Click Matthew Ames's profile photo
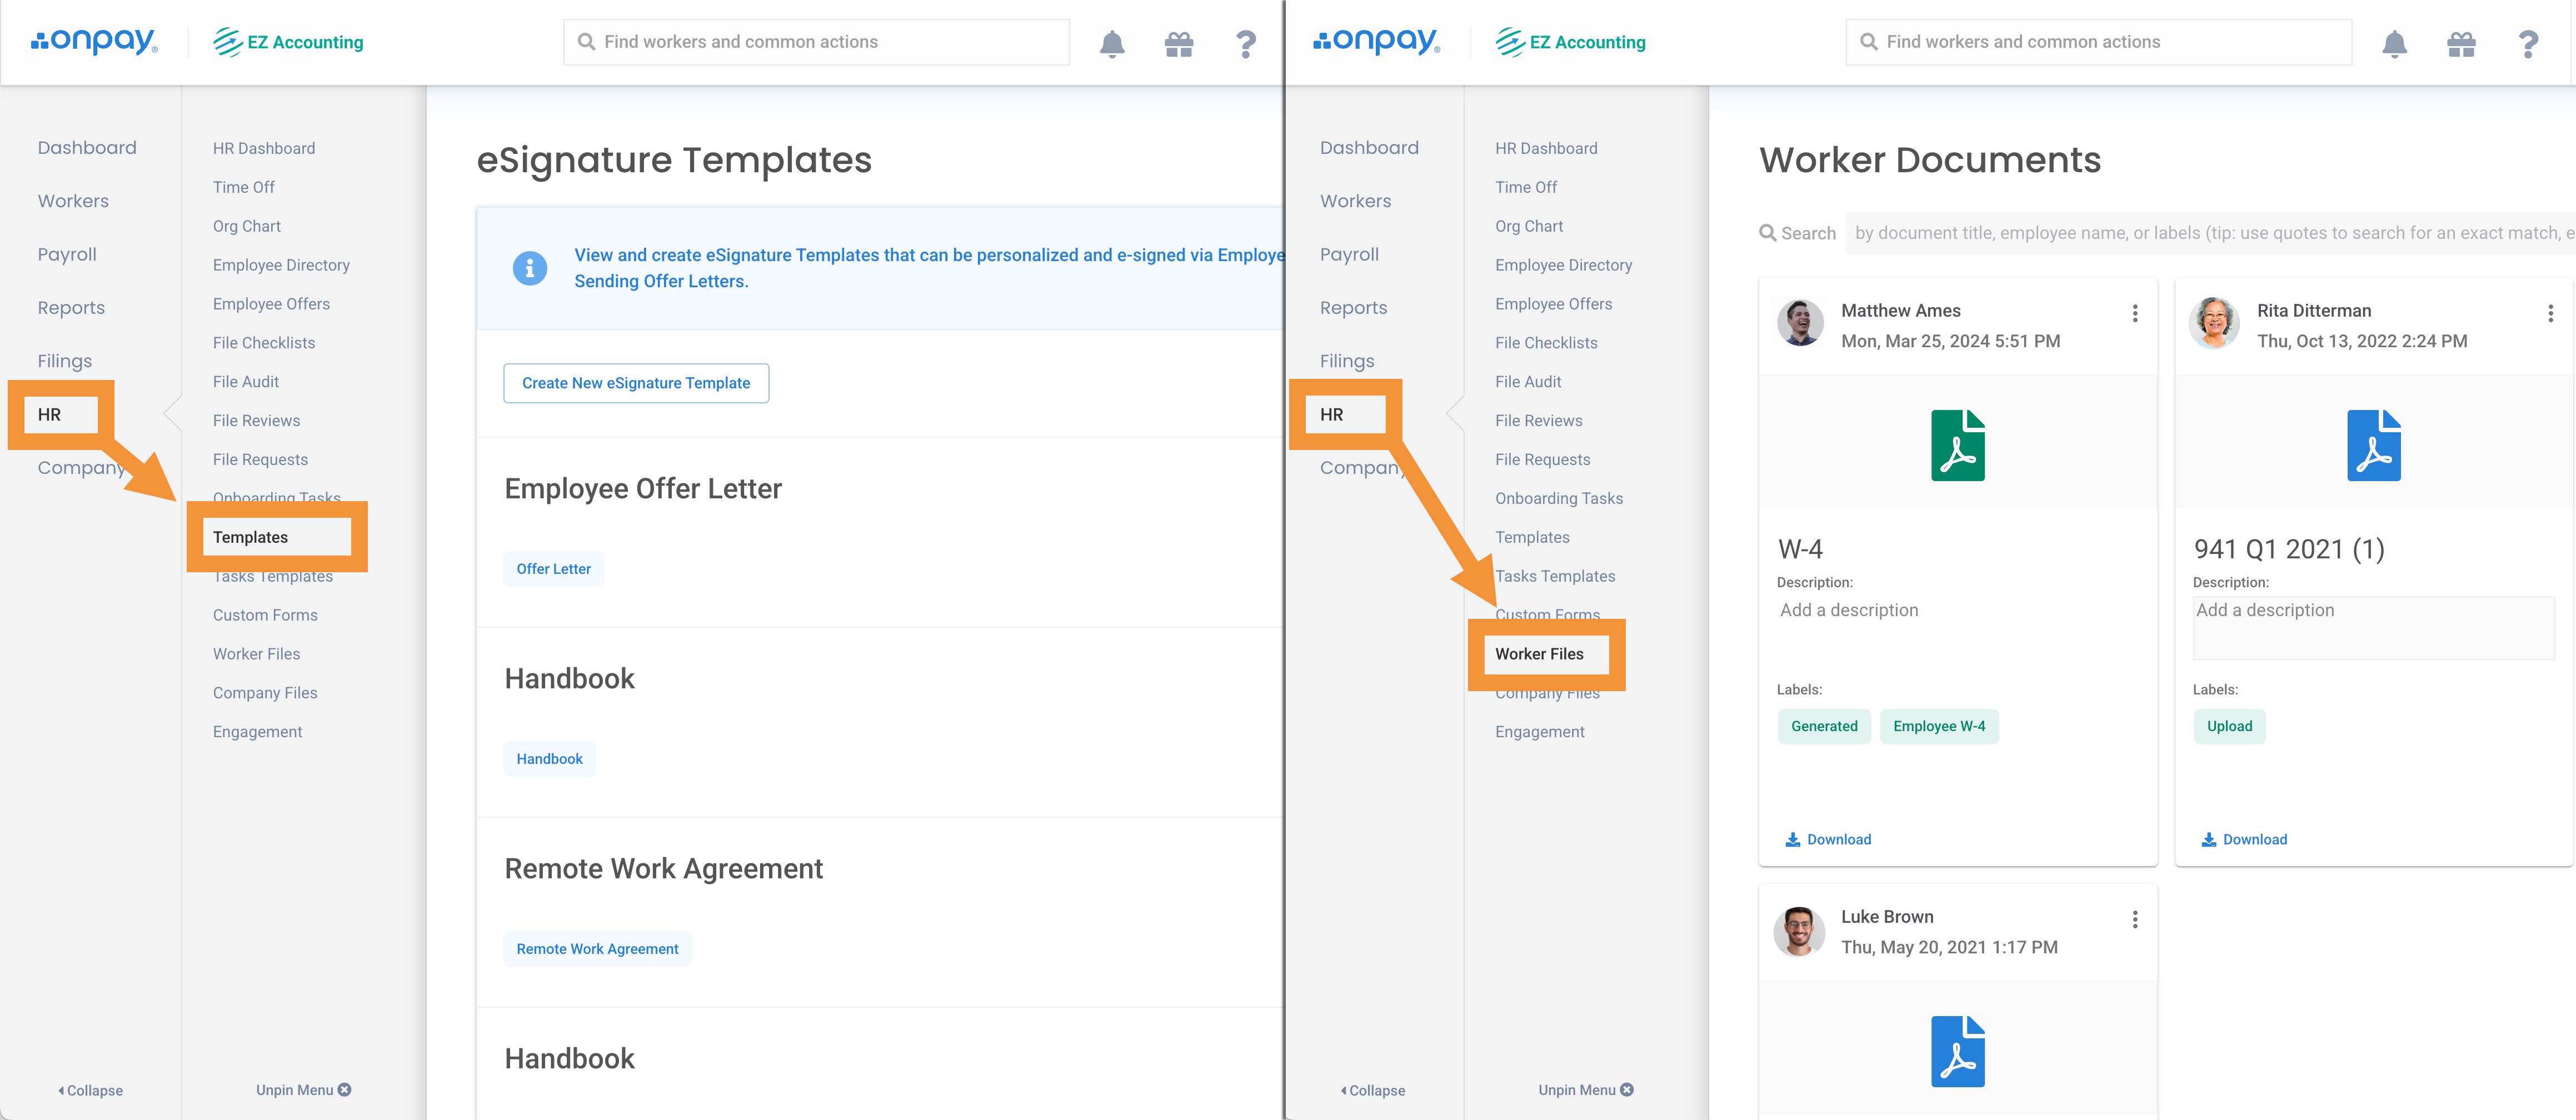Viewport: 2576px width, 1120px height. pyautogui.click(x=1800, y=323)
